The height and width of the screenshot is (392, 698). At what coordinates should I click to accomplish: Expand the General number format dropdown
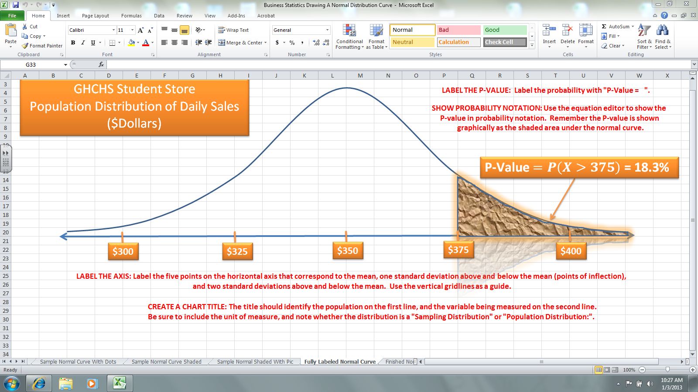point(327,30)
